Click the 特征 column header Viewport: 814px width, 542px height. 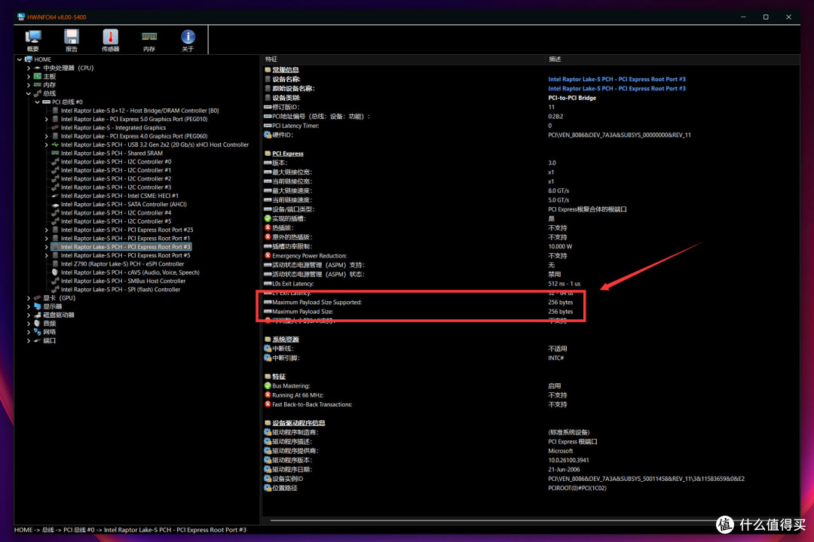(404, 59)
